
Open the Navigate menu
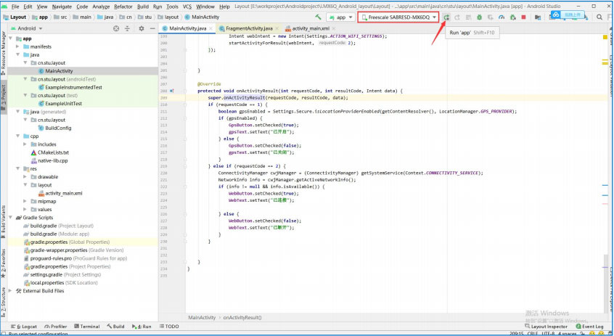coord(62,7)
